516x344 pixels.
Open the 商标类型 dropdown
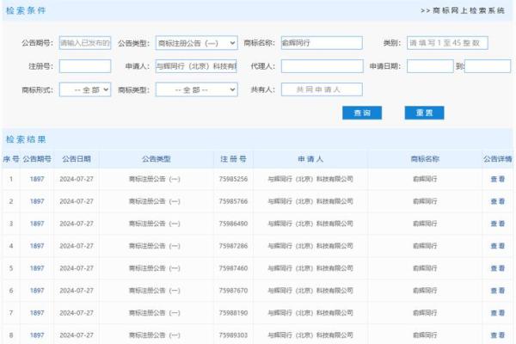[196, 89]
